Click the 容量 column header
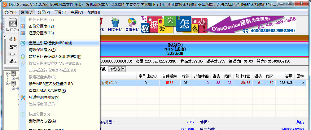 click(285, 76)
